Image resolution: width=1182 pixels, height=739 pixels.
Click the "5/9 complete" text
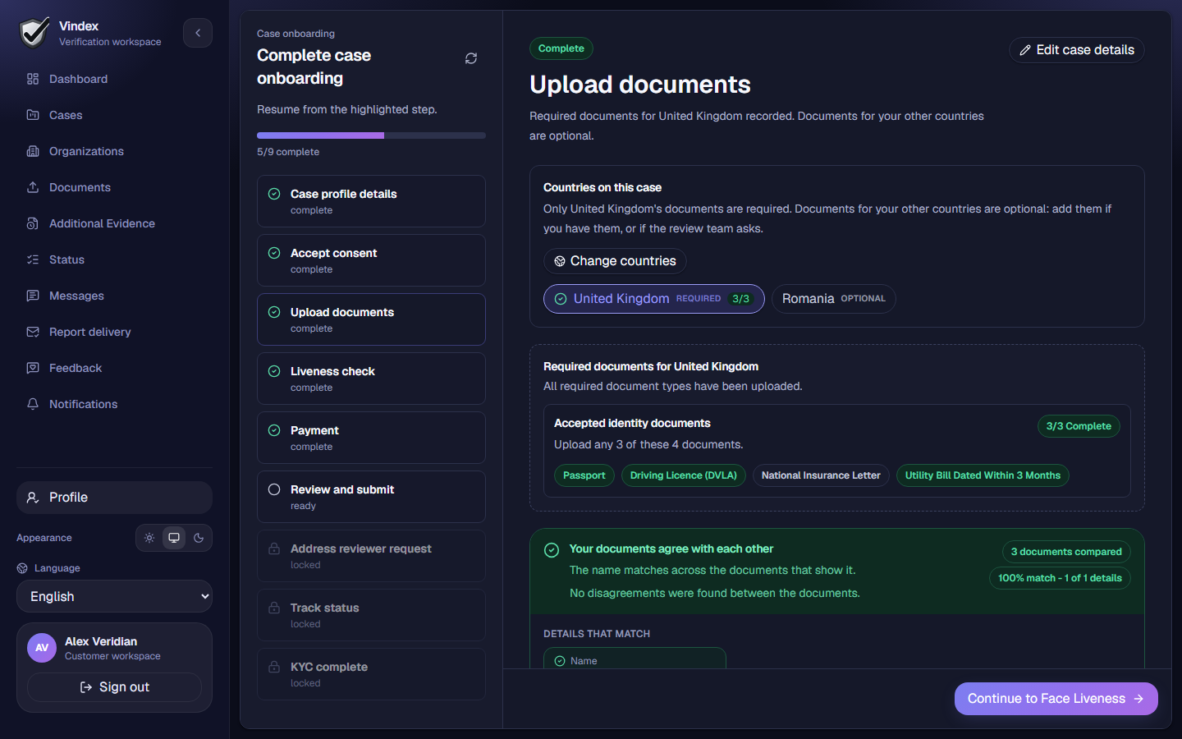[x=288, y=152]
